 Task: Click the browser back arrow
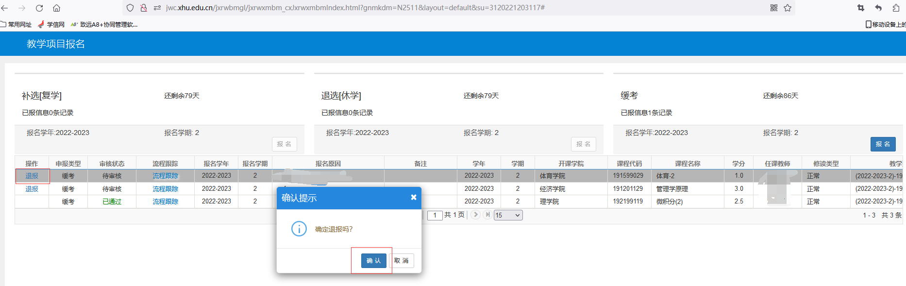5,8
